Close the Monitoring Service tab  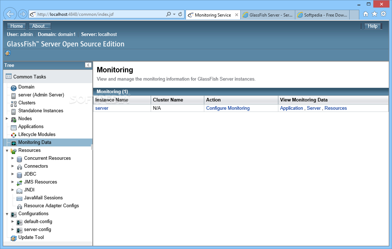pyautogui.click(x=237, y=15)
